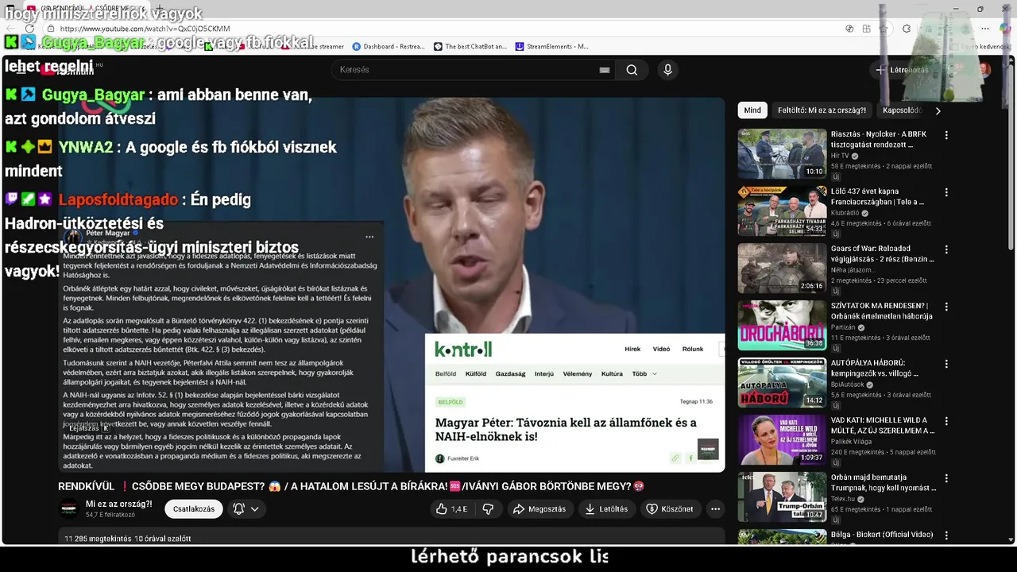Image resolution: width=1017 pixels, height=572 pixels.
Task: Open Orbán majd bemutatja Trumpnak thumbnail
Action: pos(782,497)
